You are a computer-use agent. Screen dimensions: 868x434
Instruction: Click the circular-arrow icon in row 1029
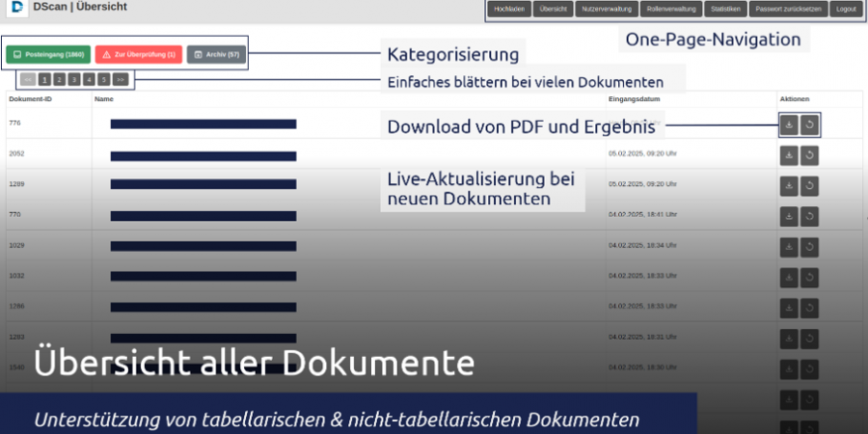click(809, 247)
